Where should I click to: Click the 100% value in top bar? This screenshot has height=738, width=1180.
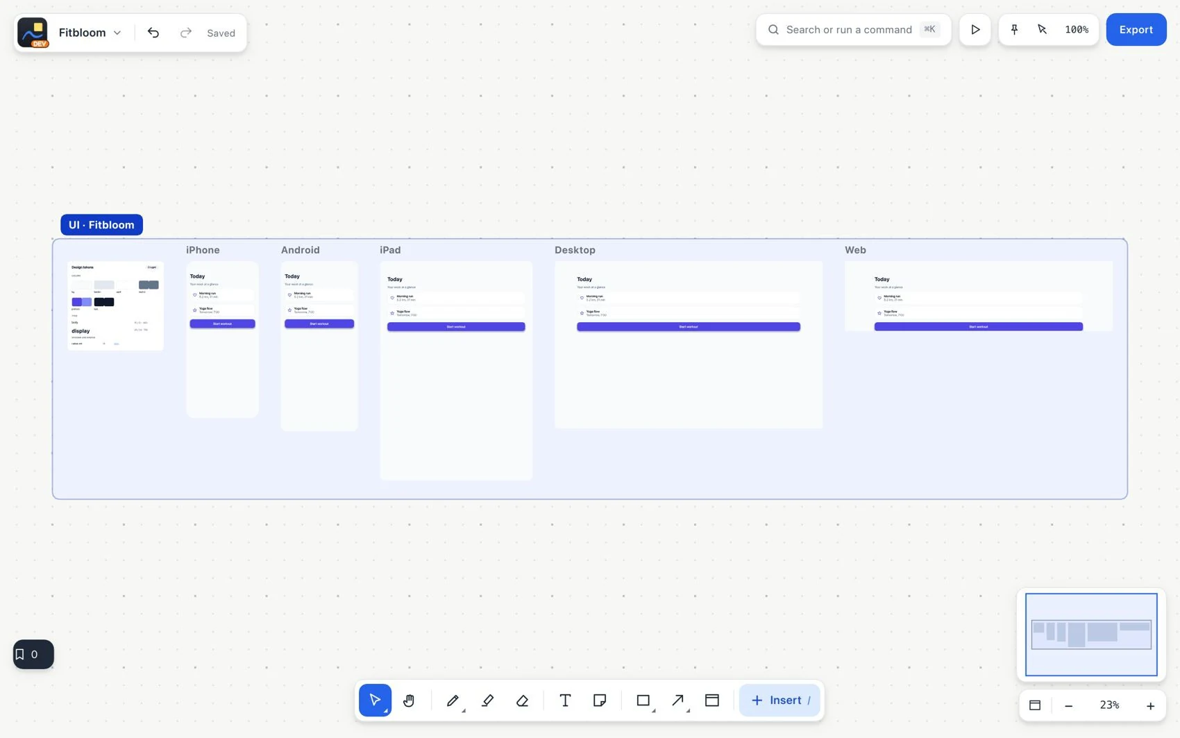point(1077,30)
